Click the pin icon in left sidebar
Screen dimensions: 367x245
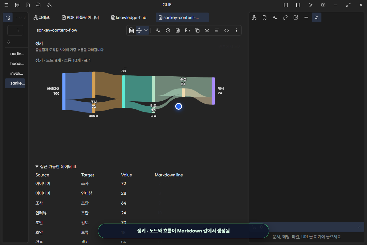coord(9,42)
